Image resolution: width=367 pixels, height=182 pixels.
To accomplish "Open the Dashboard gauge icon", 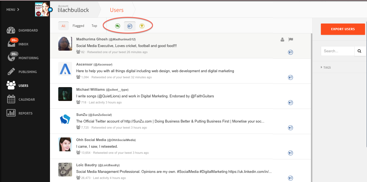I will (11, 30).
